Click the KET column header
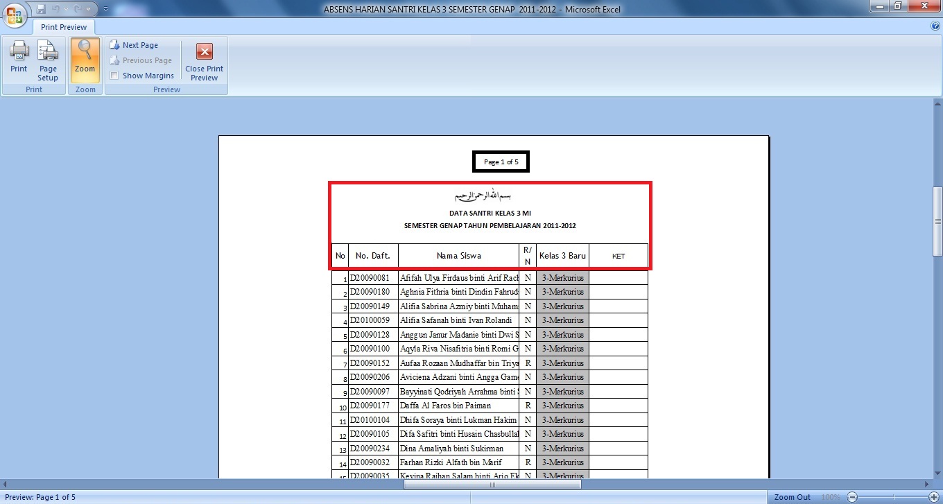Screen dimensions: 943x504 (x=618, y=256)
